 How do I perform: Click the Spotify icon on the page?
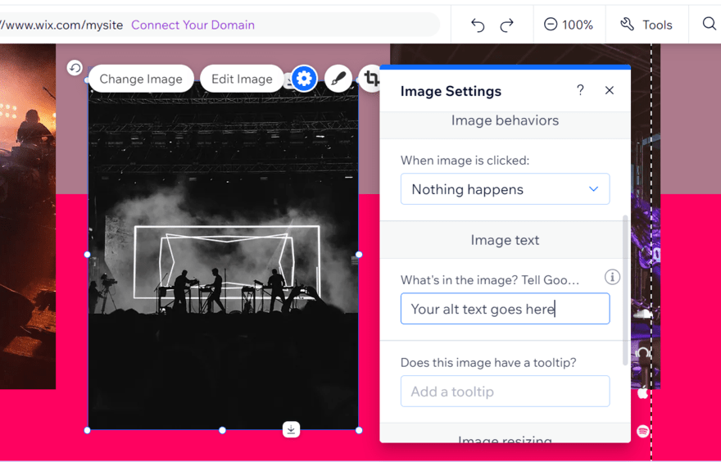click(643, 431)
